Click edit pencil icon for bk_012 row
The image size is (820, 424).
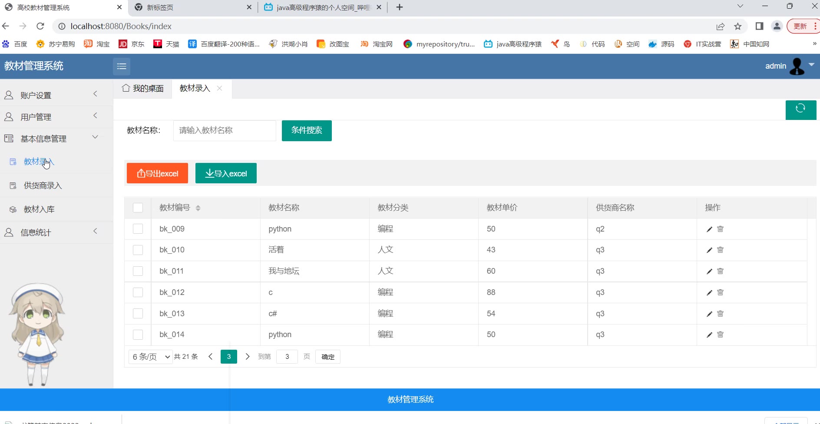click(709, 292)
